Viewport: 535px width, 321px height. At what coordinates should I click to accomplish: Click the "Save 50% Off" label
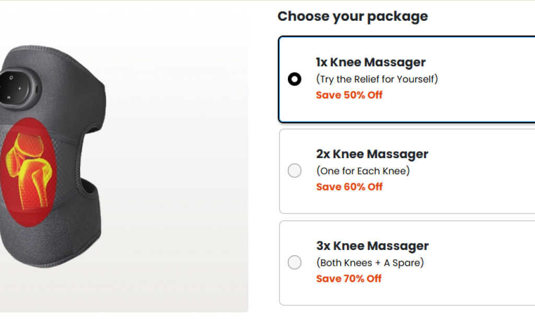point(349,95)
